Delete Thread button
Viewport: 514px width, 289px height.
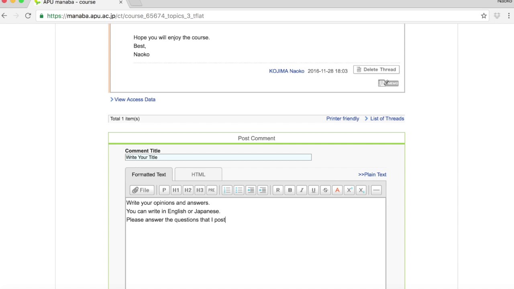pos(376,69)
